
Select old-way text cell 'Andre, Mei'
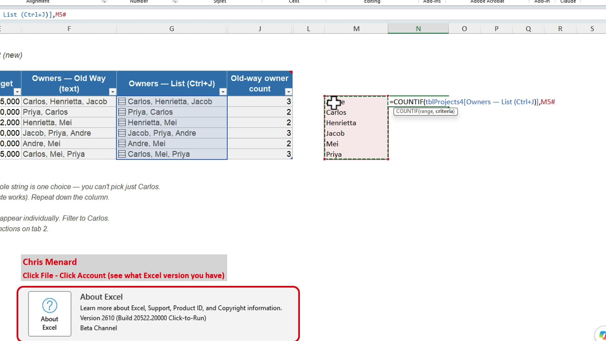(69, 143)
